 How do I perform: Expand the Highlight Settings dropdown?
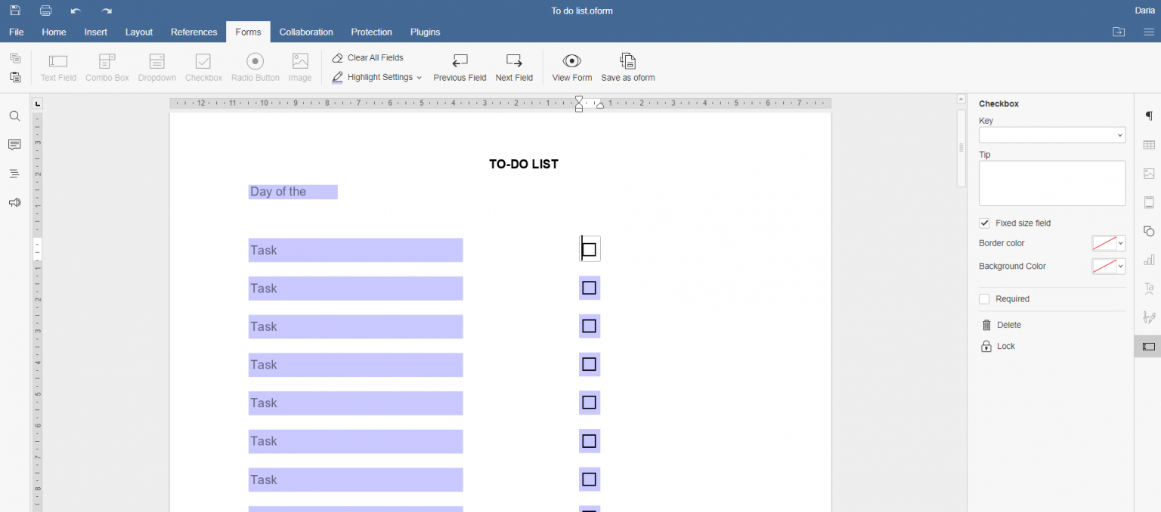coord(421,77)
